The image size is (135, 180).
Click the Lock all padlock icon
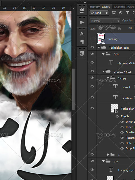pos(119,28)
